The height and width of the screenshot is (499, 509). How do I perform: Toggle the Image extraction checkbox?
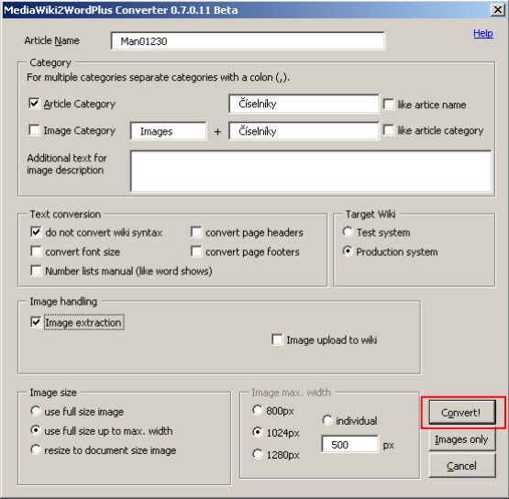[x=36, y=322]
